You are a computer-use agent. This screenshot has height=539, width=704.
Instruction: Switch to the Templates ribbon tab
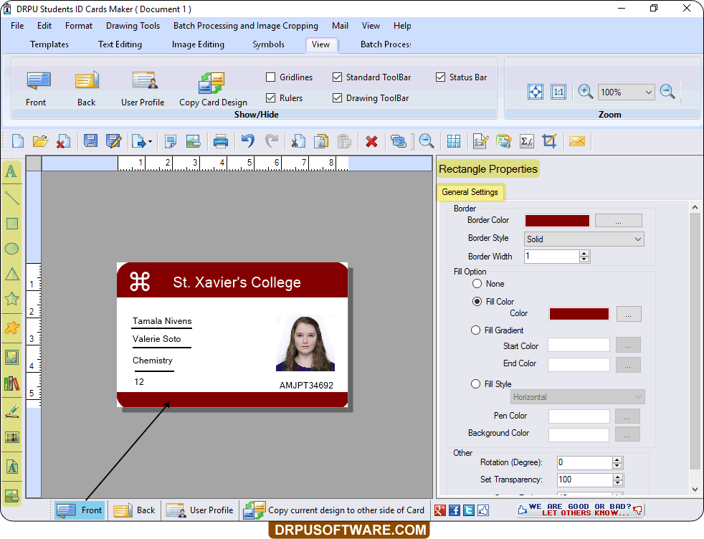click(49, 44)
